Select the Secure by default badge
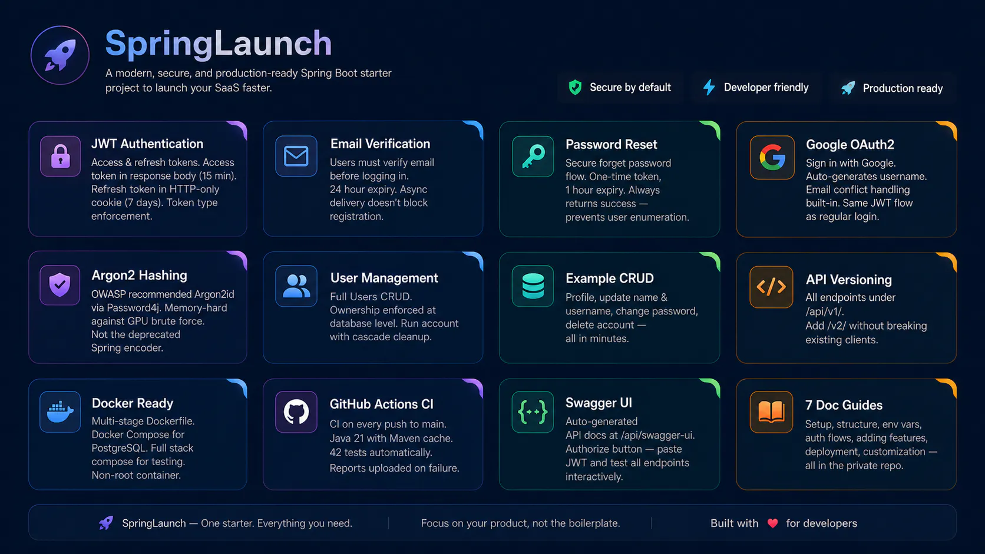 (x=620, y=88)
